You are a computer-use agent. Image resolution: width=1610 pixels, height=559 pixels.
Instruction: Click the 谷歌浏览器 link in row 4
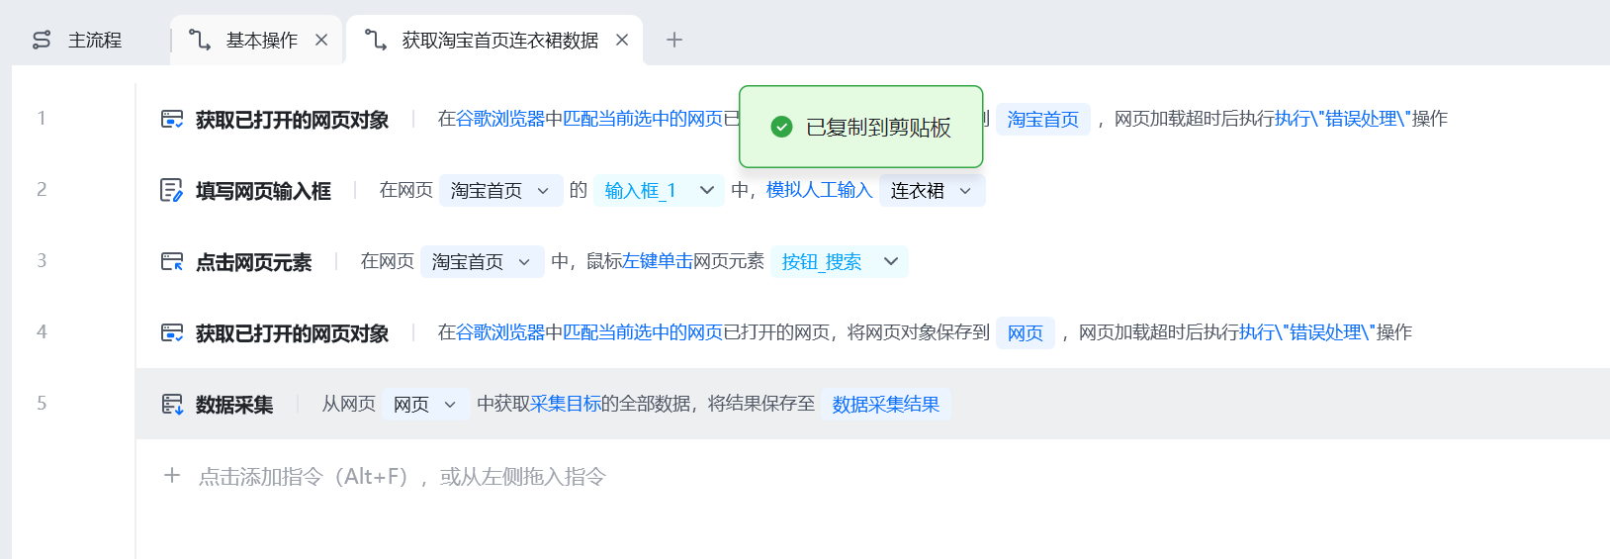point(500,332)
